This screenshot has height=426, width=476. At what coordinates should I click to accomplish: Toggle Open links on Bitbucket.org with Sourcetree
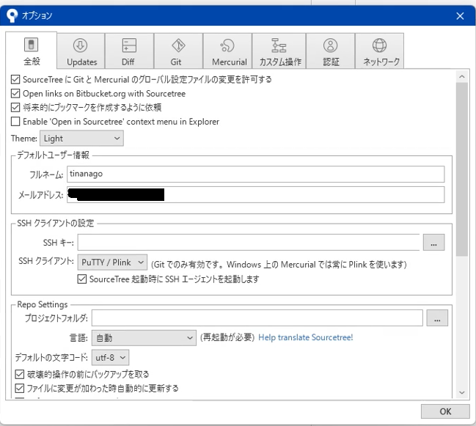pyautogui.click(x=15, y=93)
